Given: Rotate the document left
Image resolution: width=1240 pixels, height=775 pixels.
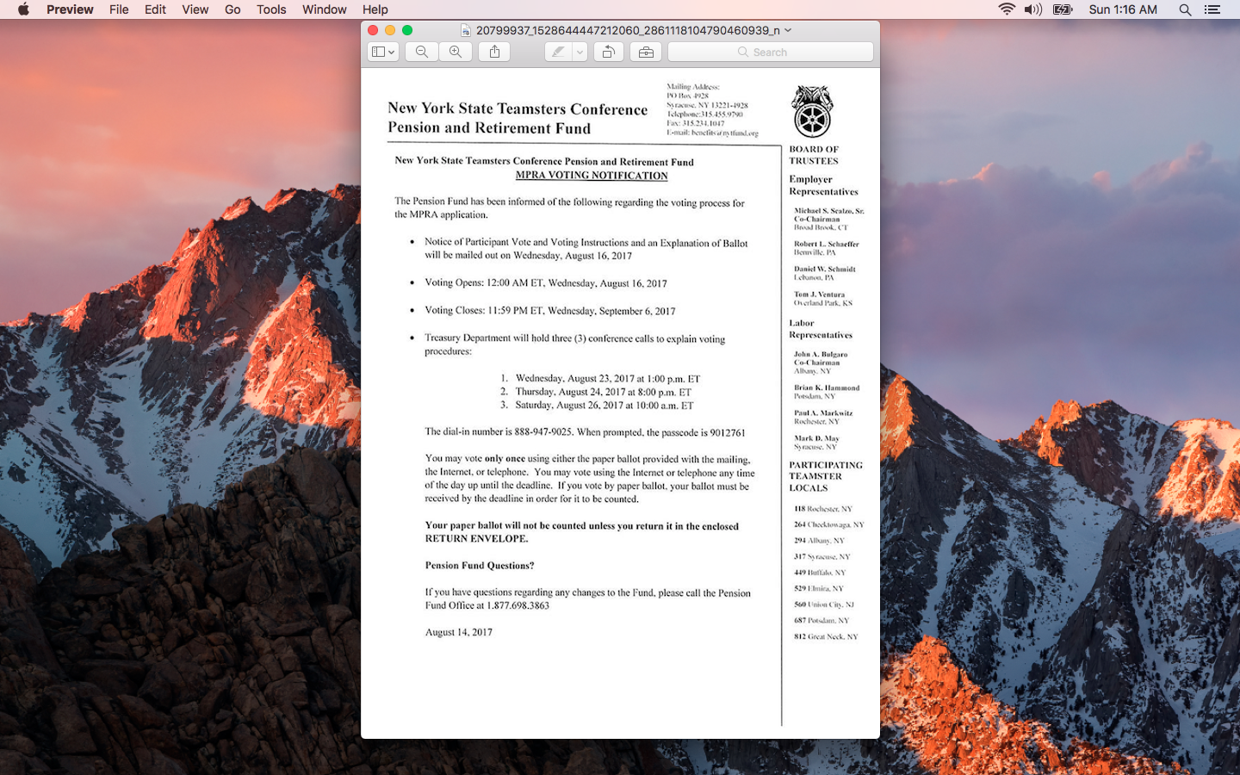Looking at the screenshot, I should (608, 52).
